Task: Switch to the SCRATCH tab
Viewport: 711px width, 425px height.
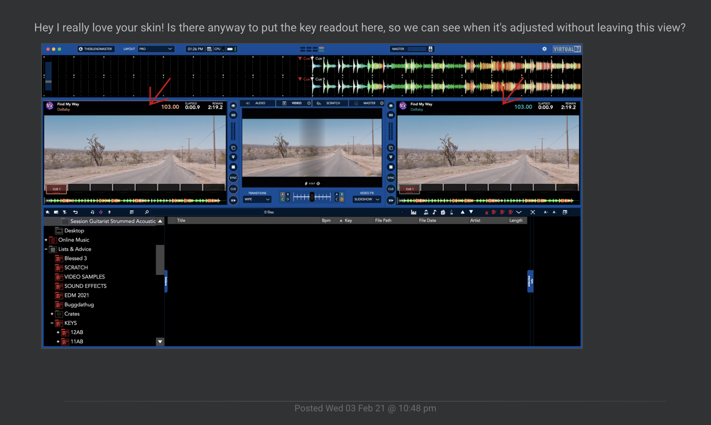Action: pos(330,103)
